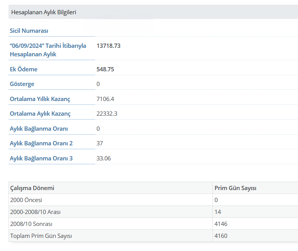Select the Bağlanma Oranı 2 value 37
This screenshot has width=298, height=251.
pyautogui.click(x=99, y=143)
